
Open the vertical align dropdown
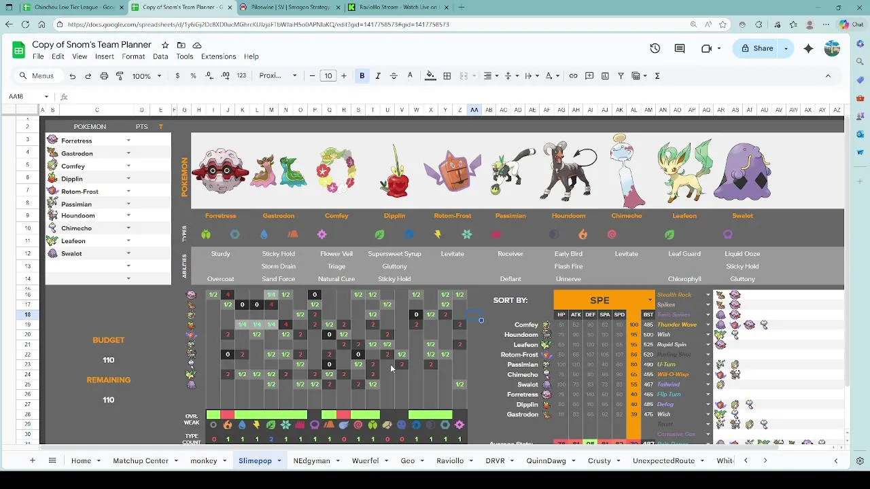point(511,76)
